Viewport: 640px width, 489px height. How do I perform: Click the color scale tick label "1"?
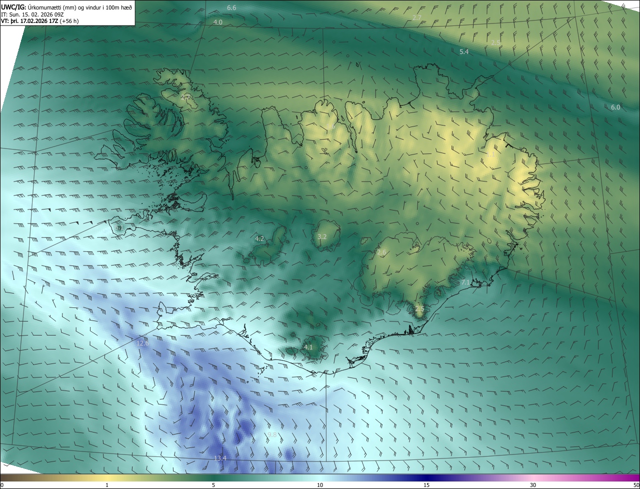click(x=107, y=485)
